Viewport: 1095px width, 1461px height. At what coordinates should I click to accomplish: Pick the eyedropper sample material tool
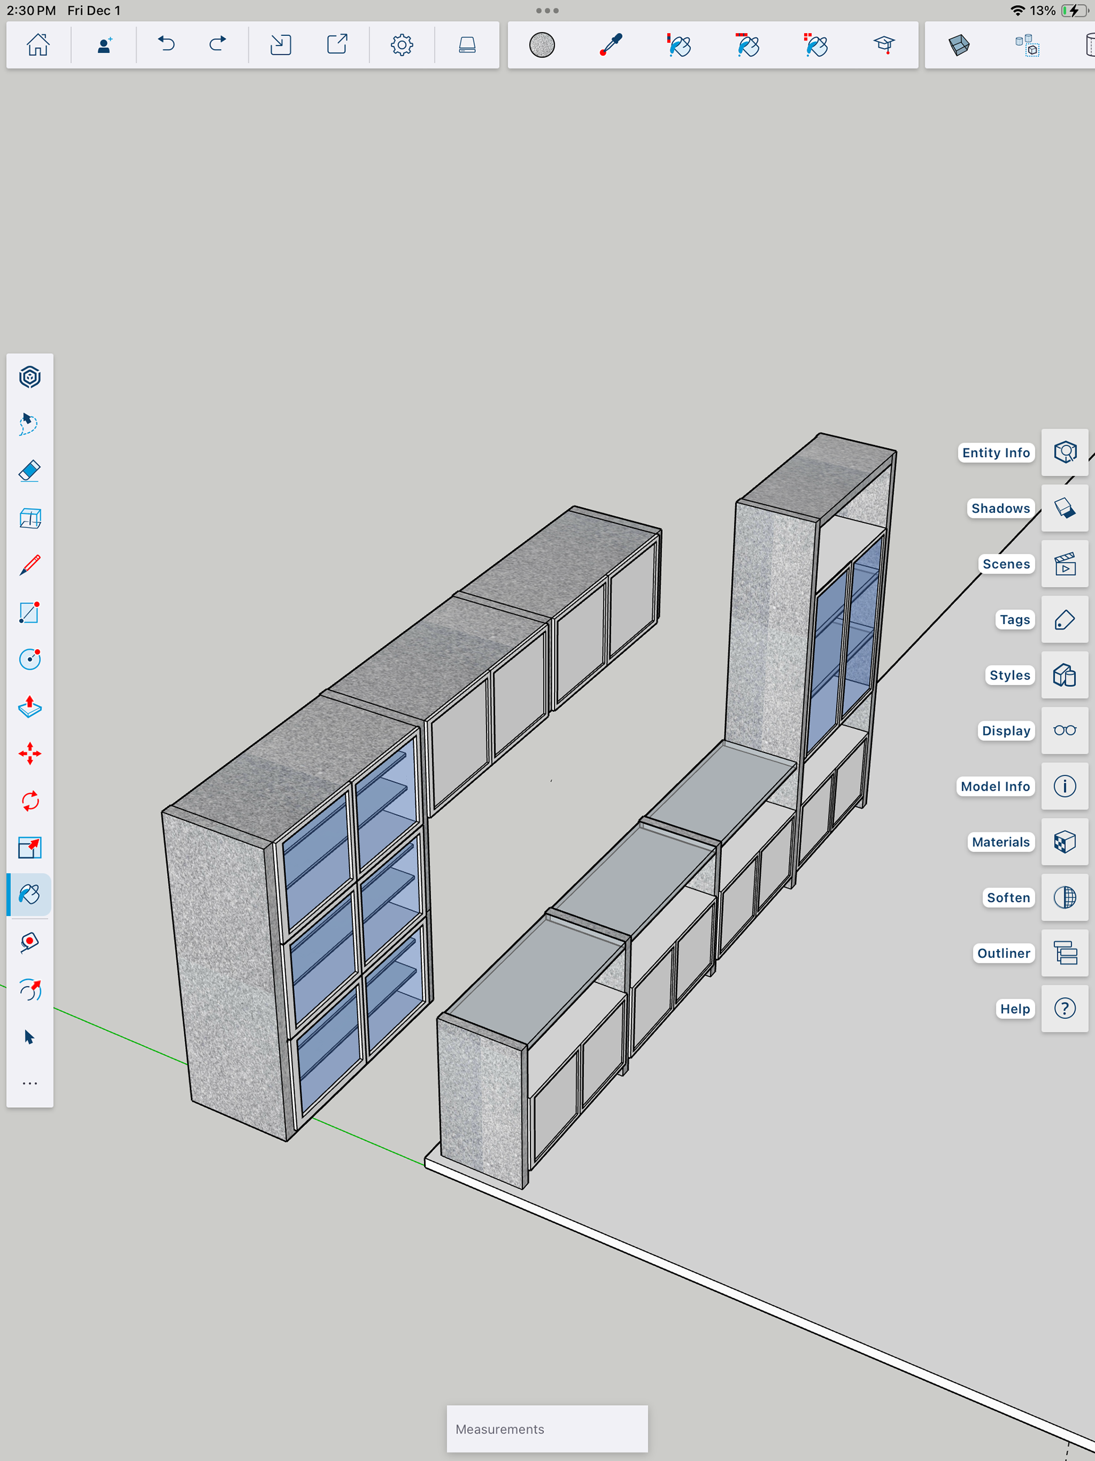point(611,45)
